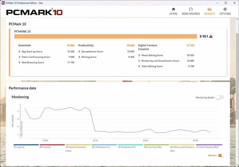Click the Essentials group heading
The height and width of the screenshot is (167, 239).
pyautogui.click(x=25, y=45)
